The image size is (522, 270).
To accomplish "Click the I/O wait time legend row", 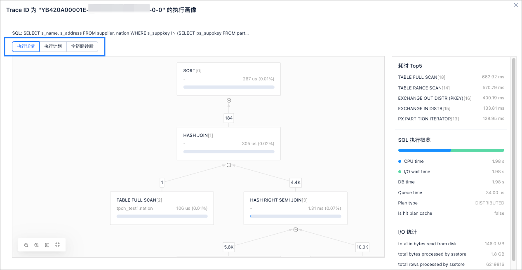I will point(451,171).
